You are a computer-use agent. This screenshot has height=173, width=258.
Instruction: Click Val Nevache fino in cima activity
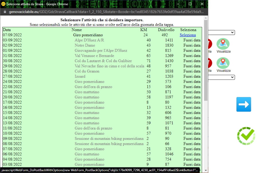pyautogui.click(x=110, y=66)
